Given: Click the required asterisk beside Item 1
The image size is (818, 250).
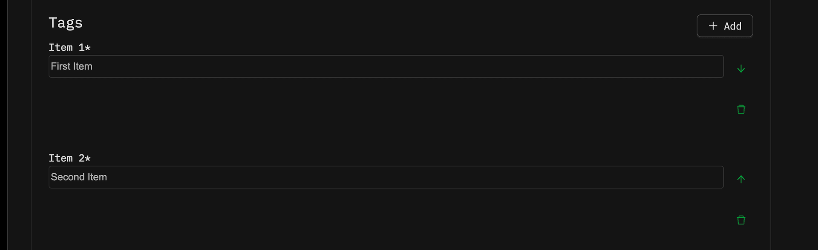Looking at the screenshot, I should tap(88, 48).
